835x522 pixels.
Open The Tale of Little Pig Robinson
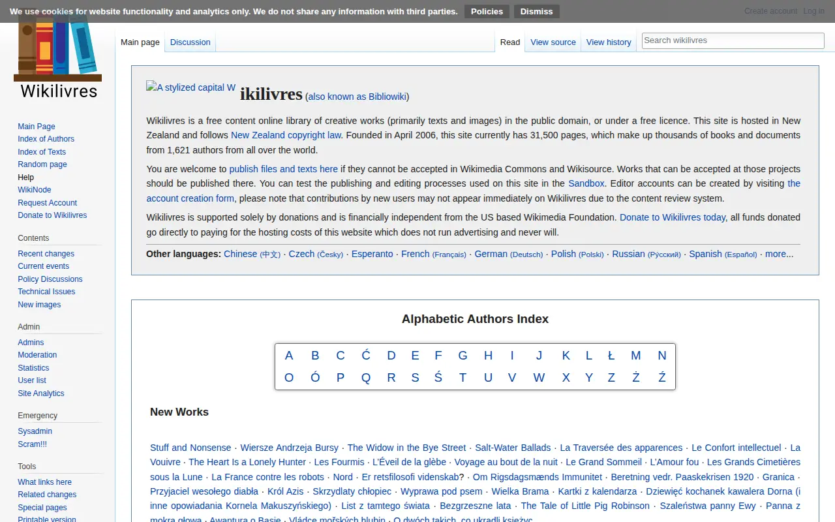coord(585,506)
